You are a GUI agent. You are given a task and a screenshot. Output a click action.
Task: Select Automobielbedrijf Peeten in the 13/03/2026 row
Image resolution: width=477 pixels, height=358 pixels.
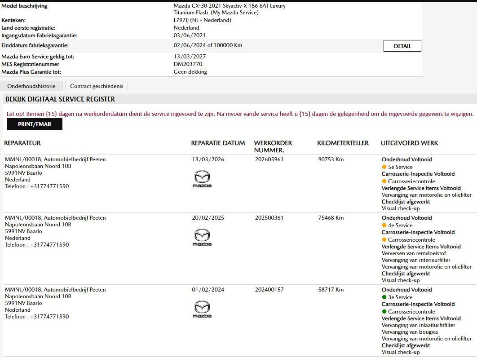(x=75, y=159)
